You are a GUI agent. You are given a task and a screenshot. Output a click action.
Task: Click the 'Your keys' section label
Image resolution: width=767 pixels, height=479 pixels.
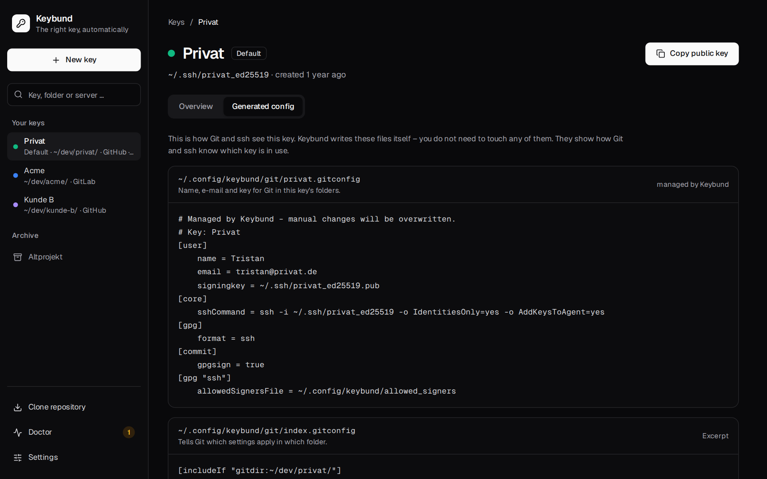pos(28,123)
